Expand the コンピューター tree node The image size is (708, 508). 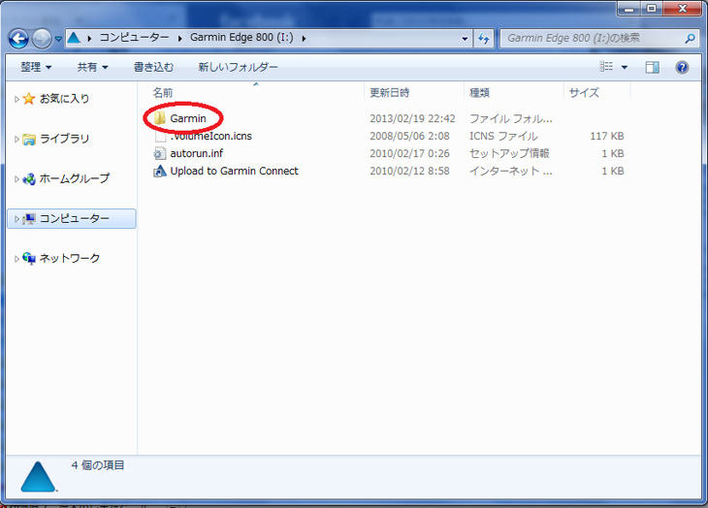(x=16, y=219)
